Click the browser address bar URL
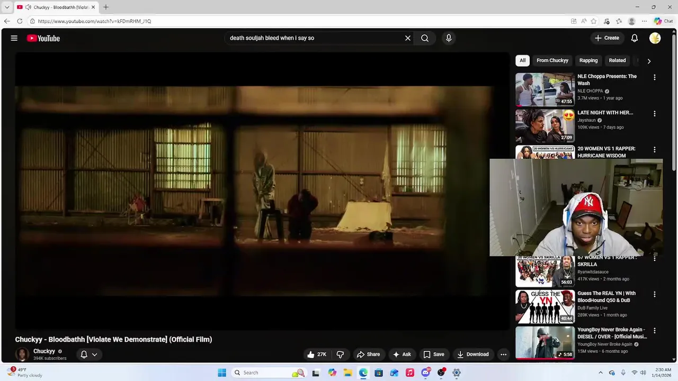This screenshot has height=381, width=678. (x=94, y=21)
